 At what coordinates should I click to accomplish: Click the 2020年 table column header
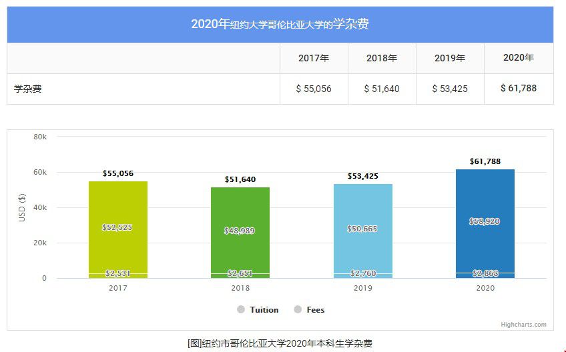[x=519, y=58]
